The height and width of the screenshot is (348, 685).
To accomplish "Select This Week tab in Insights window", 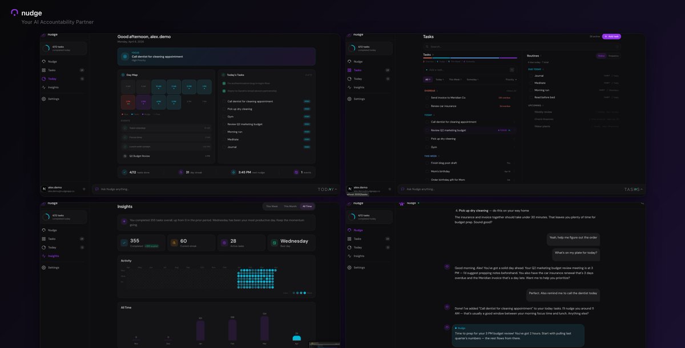I will [272, 207].
